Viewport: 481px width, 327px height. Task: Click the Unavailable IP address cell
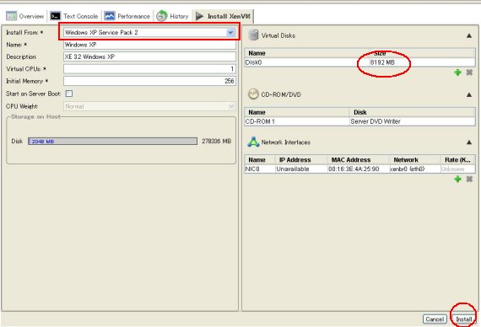click(x=301, y=169)
